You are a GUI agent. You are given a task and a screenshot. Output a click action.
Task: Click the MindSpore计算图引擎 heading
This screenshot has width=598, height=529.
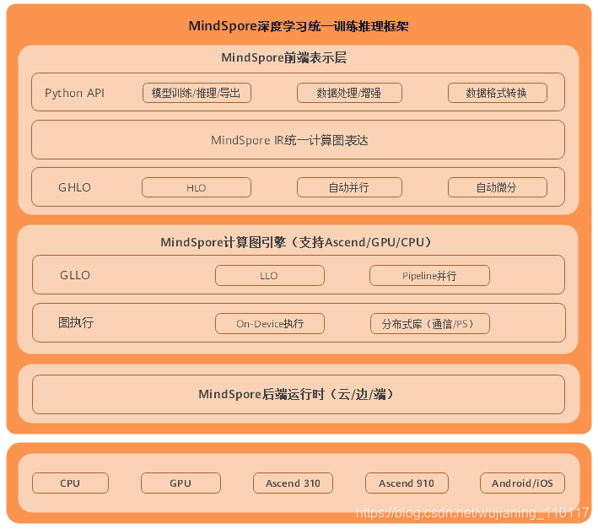tap(296, 242)
